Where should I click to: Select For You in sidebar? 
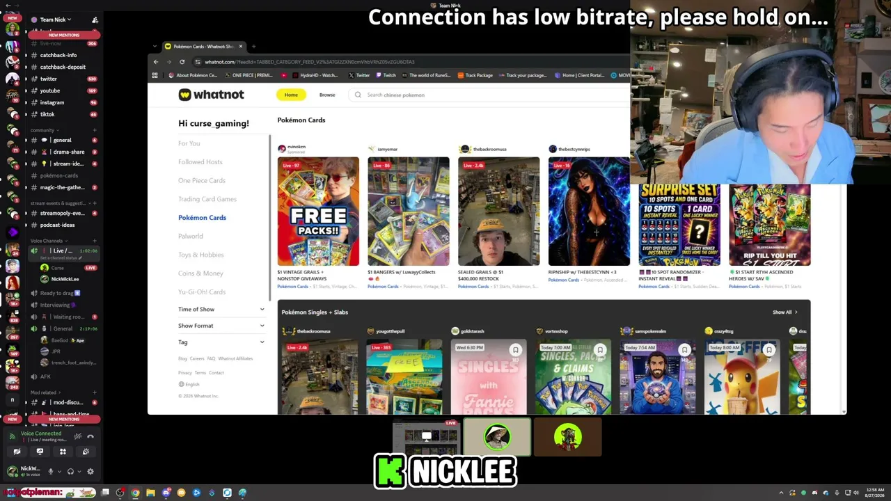(189, 143)
